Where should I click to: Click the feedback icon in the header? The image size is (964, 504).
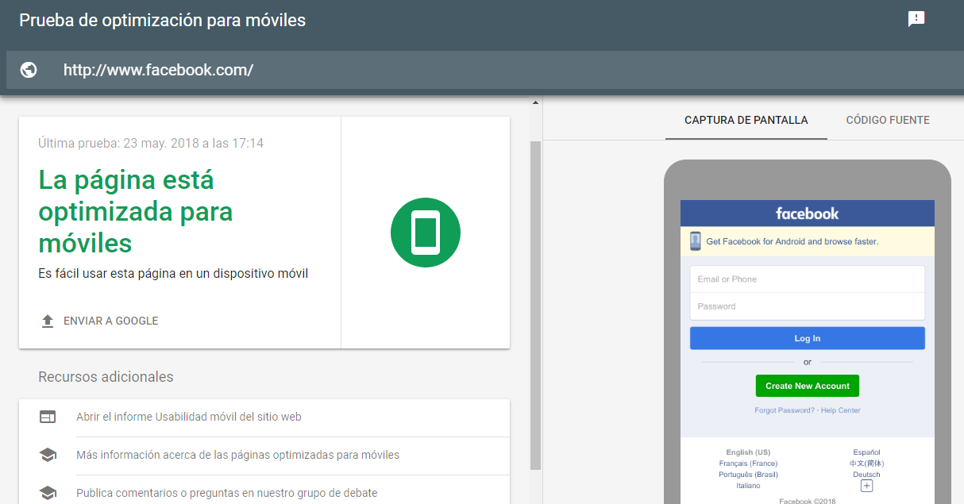click(x=916, y=19)
